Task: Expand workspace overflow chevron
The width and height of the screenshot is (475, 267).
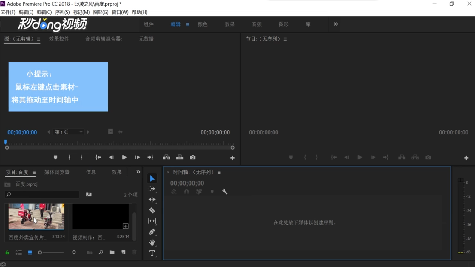Action: 336,24
